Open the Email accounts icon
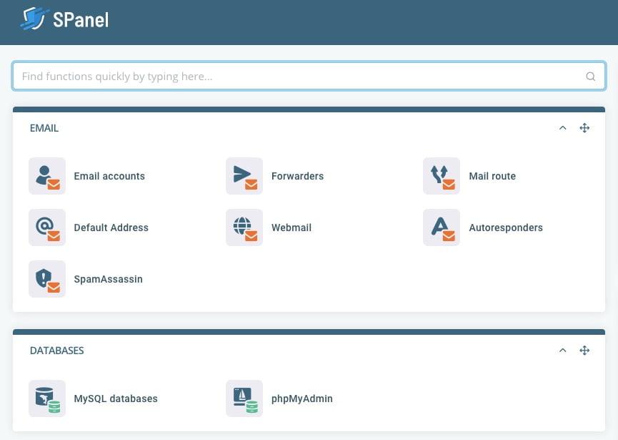Image resolution: width=618 pixels, height=440 pixels. click(x=47, y=176)
